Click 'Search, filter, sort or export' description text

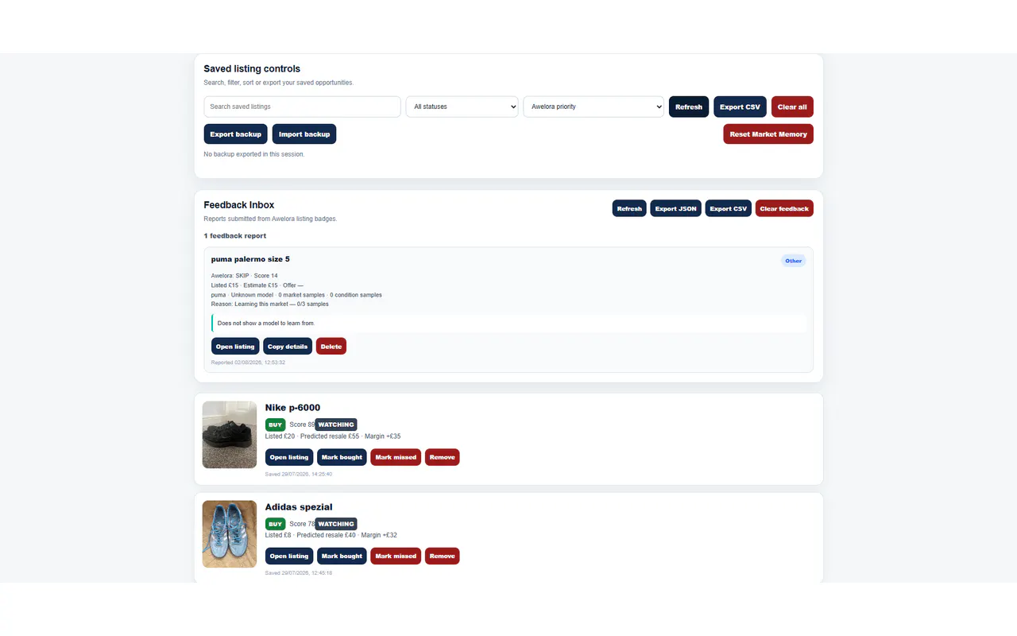pos(279,83)
